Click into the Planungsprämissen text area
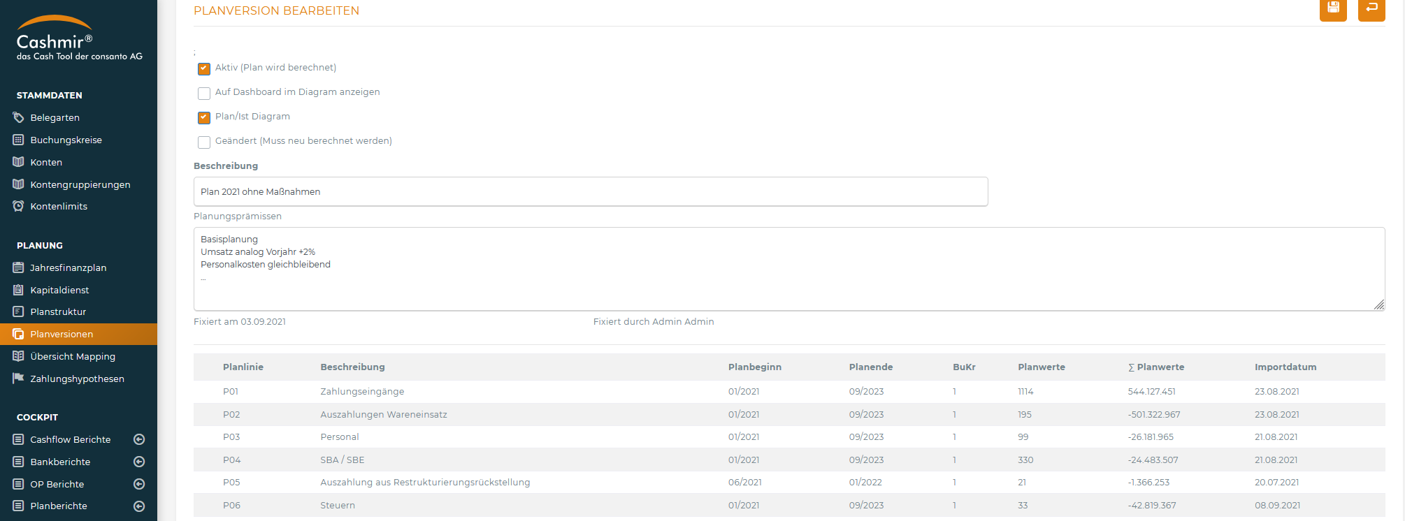Viewport: 1405px width, 521px height. point(789,269)
